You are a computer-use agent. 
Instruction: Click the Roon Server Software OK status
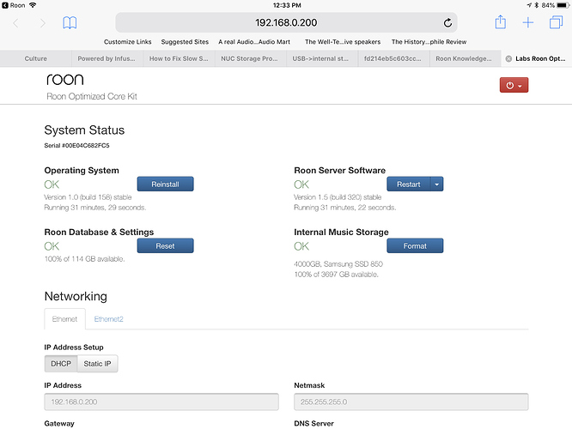click(x=301, y=184)
